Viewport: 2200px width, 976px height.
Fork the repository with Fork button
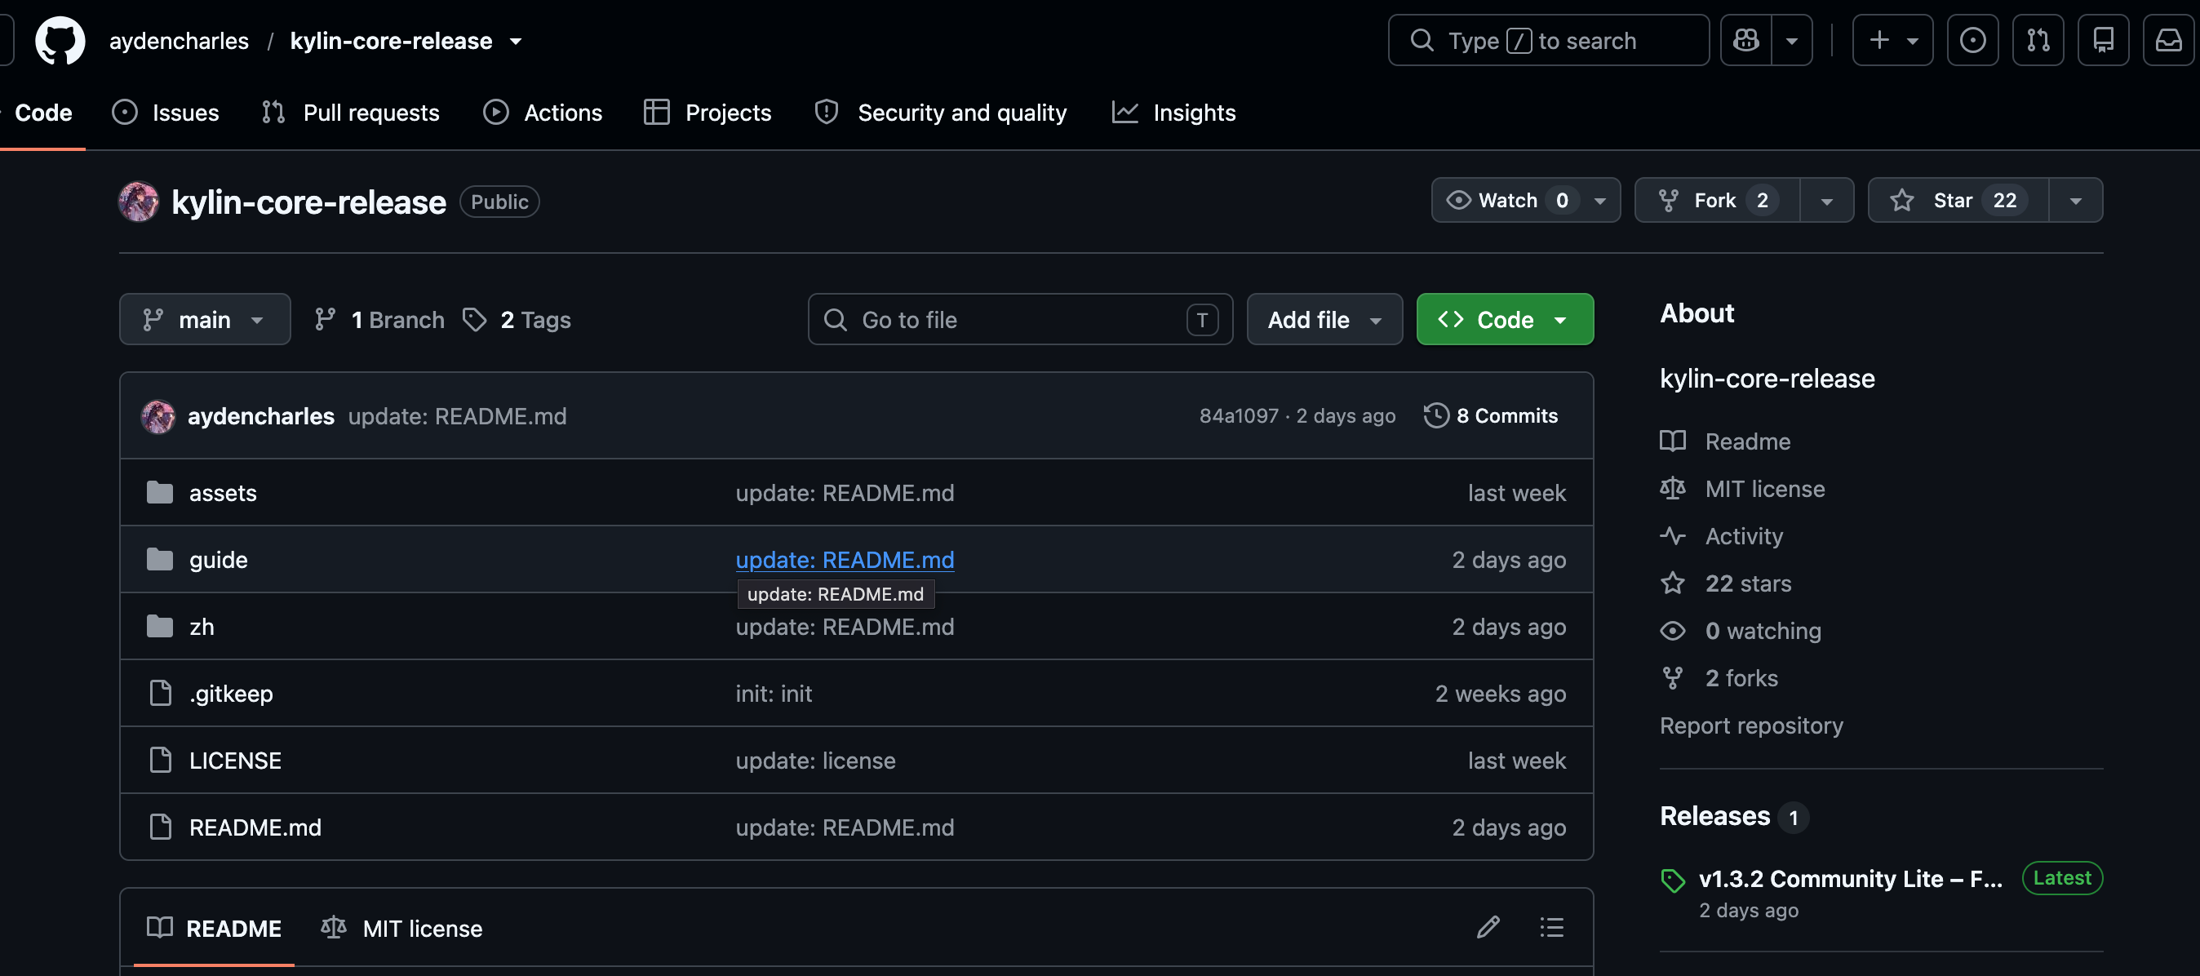1717,200
